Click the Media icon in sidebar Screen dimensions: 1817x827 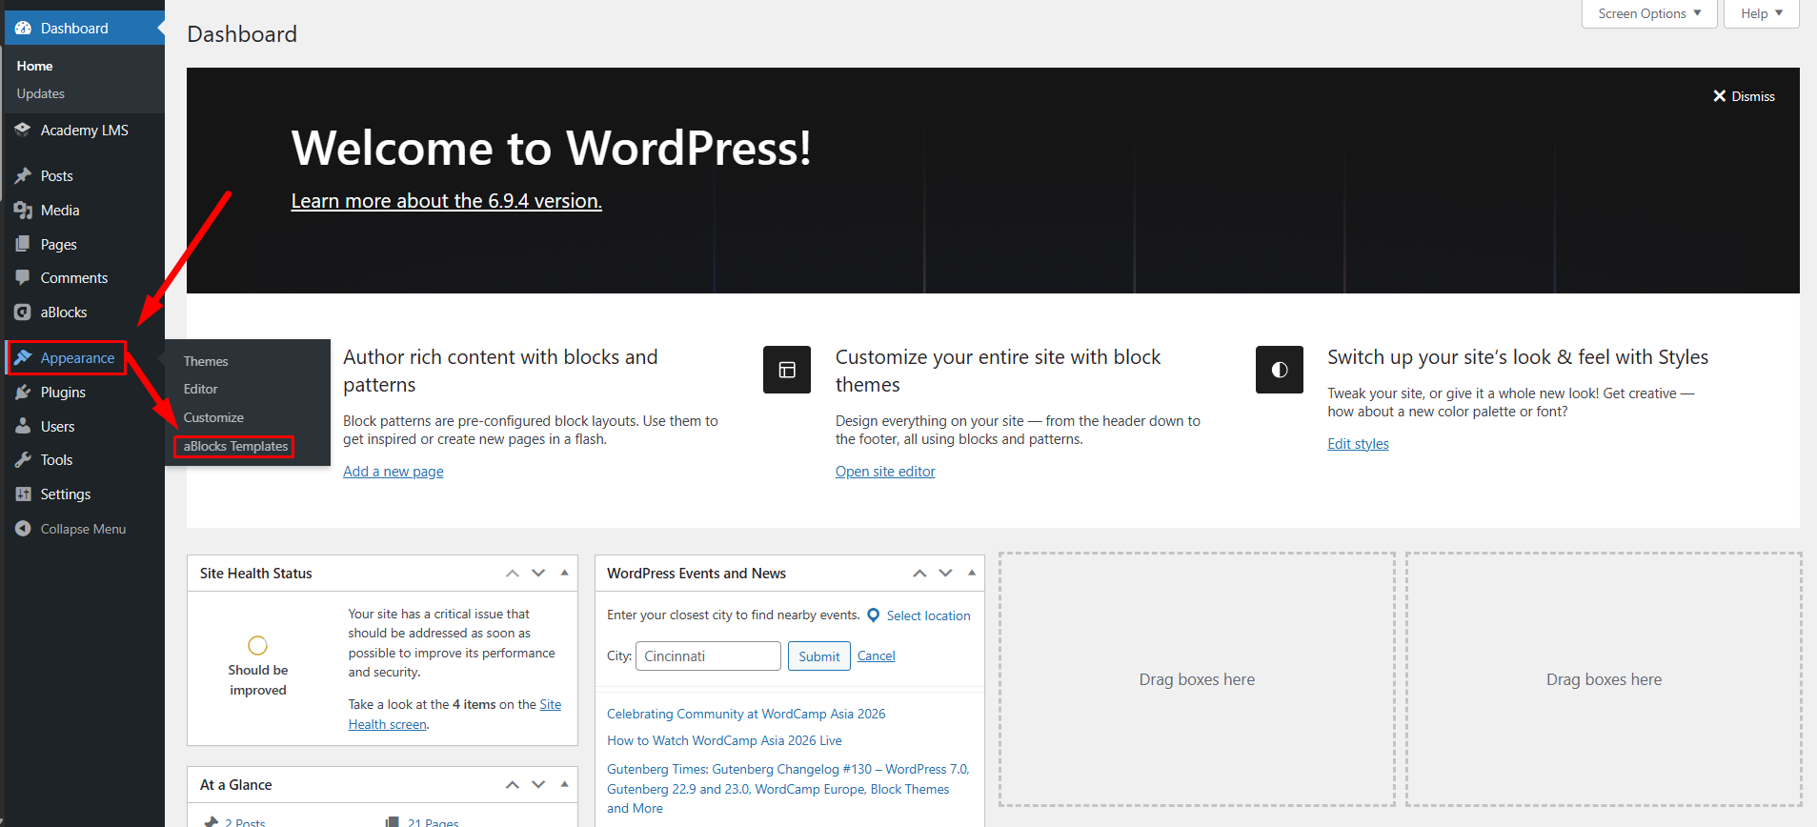coord(23,211)
